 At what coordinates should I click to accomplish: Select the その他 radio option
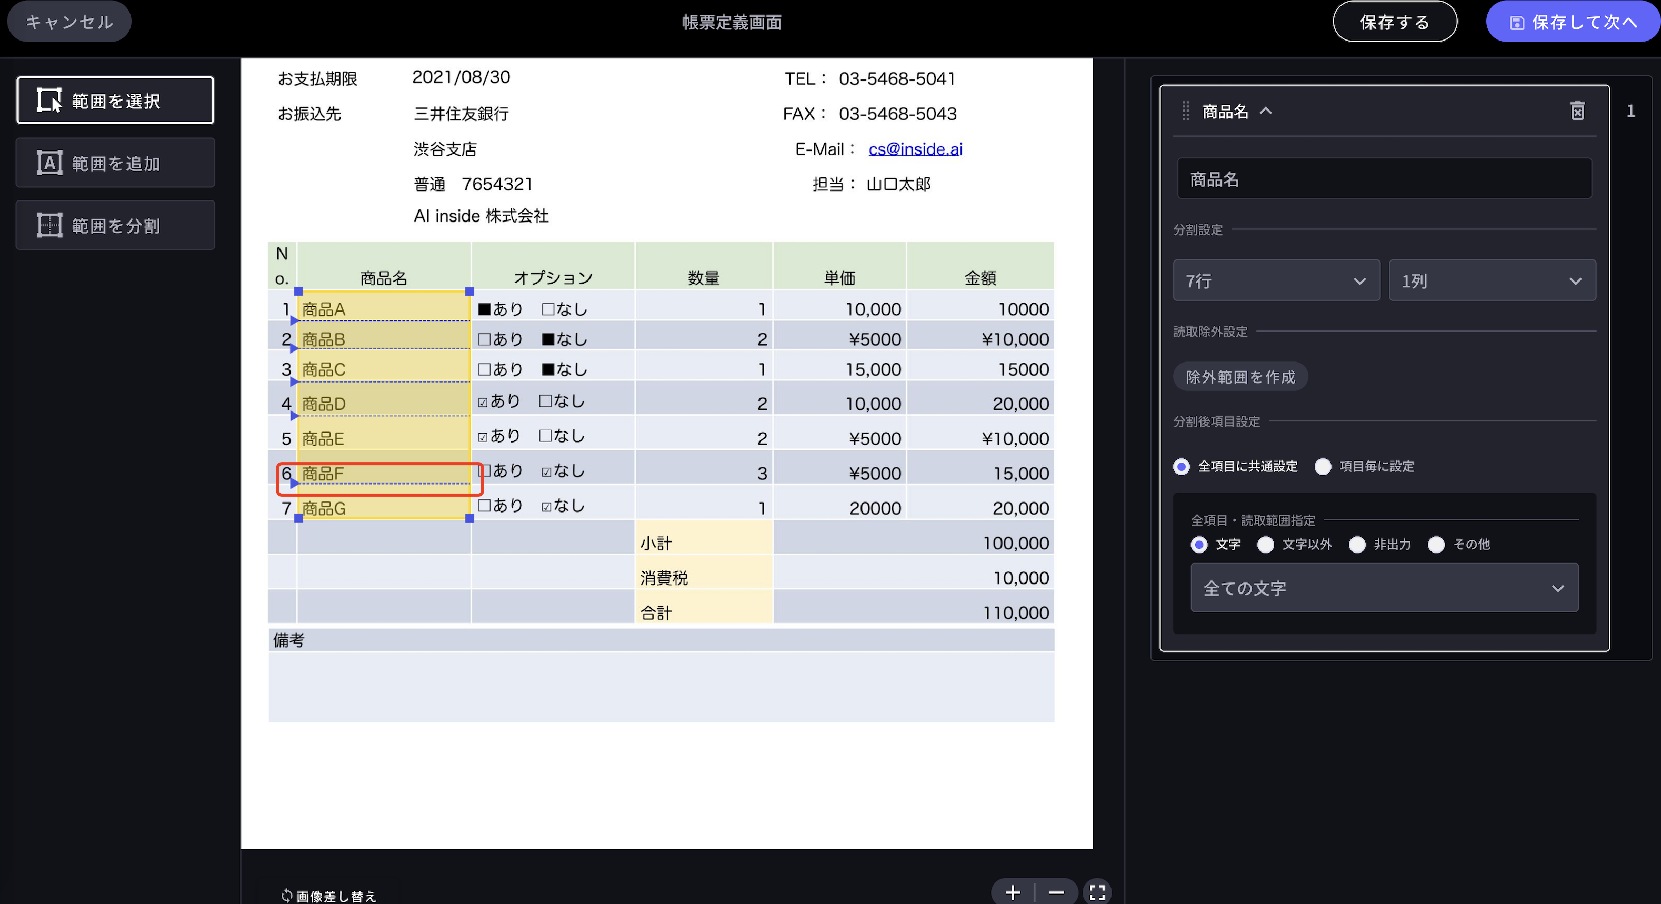pos(1436,544)
